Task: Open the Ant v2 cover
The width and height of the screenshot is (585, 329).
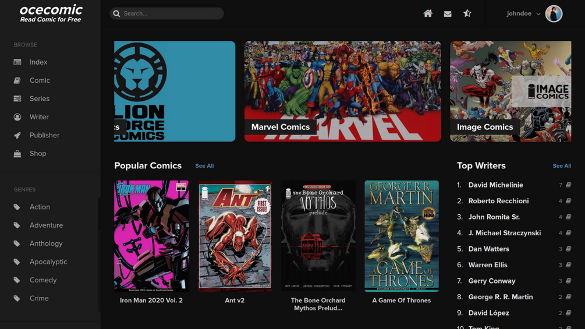Action: tap(235, 236)
